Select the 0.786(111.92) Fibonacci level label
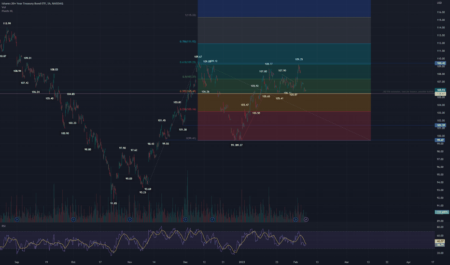The image size is (450, 265). coord(188,41)
